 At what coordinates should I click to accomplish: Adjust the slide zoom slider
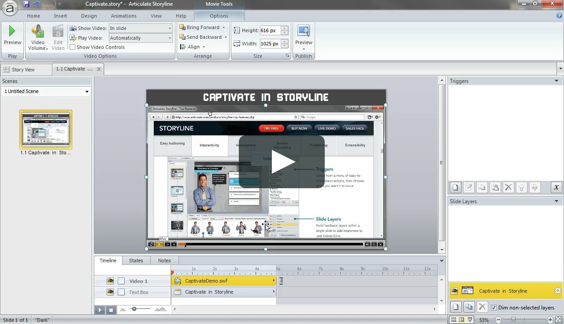click(x=513, y=320)
